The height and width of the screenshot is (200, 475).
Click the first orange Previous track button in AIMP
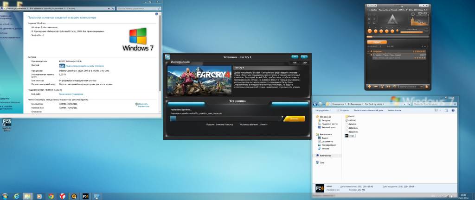point(370,31)
